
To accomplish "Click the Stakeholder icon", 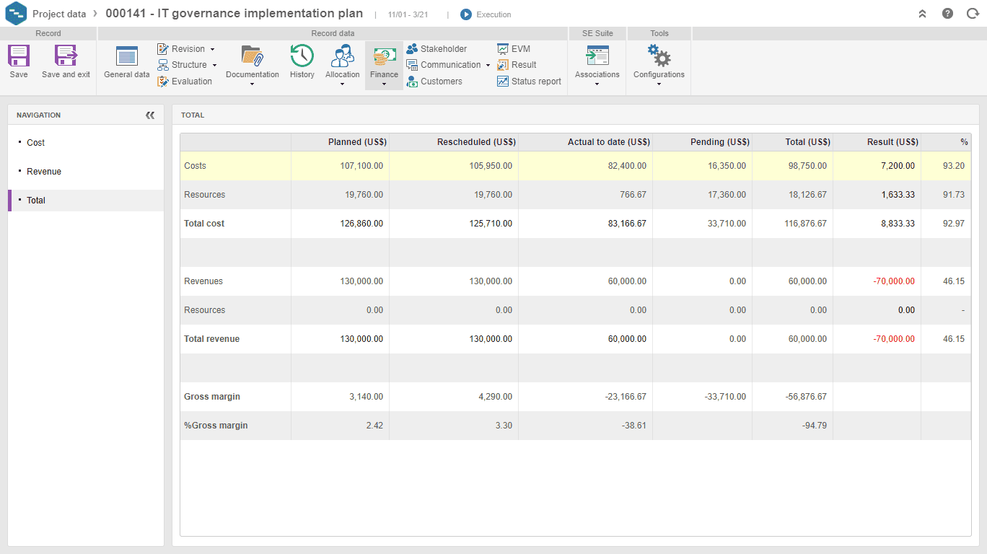I will point(412,49).
